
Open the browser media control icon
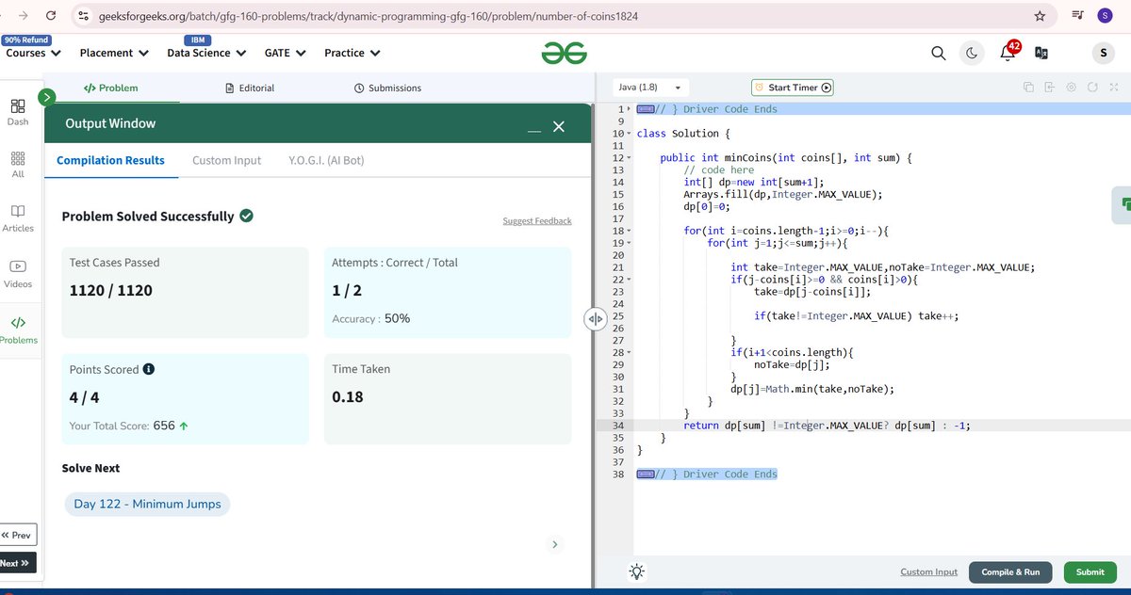(x=1077, y=15)
